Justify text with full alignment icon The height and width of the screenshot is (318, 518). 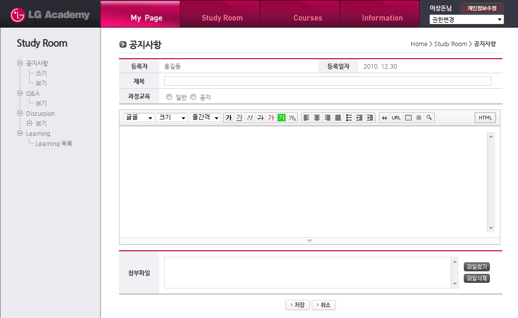pyautogui.click(x=338, y=117)
